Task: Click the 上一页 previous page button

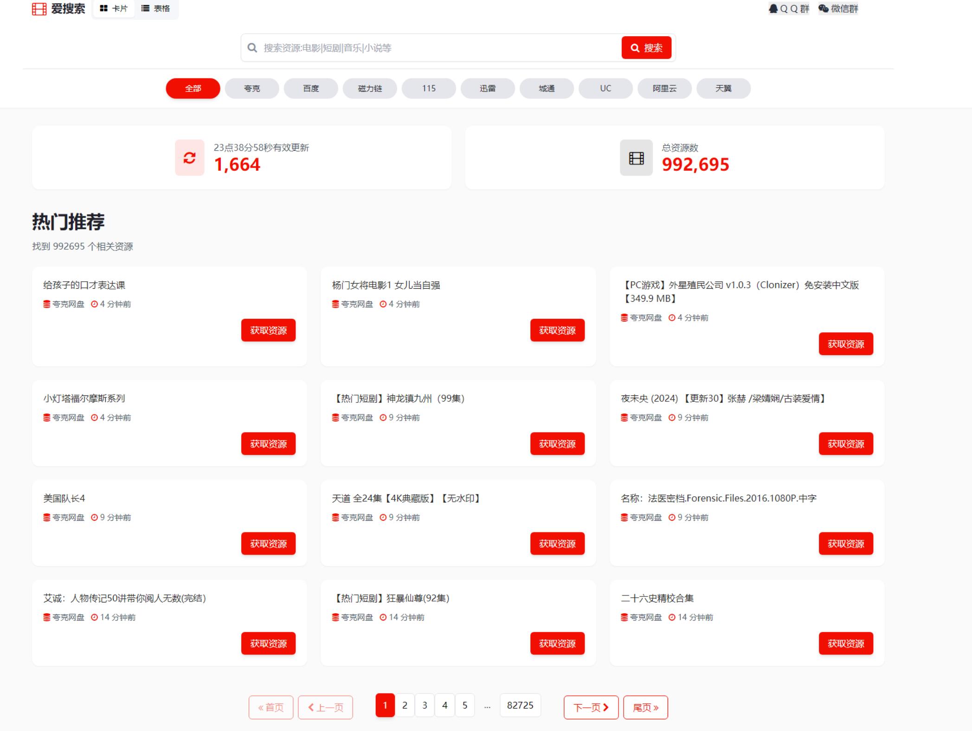Action: (x=325, y=707)
